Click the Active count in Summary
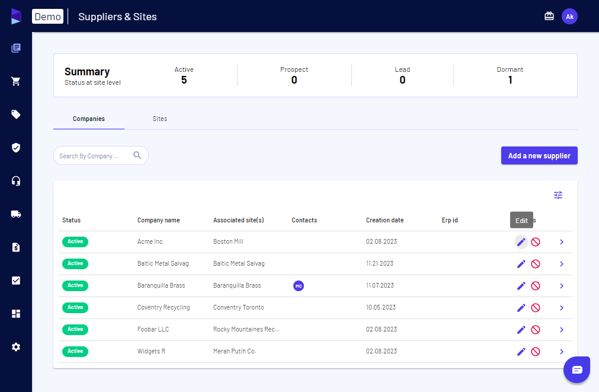Screen dimensions: 599x392 tap(184, 80)
